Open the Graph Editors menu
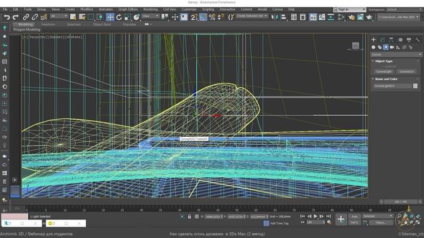Screen dimensions: 424x238 pos(128,9)
